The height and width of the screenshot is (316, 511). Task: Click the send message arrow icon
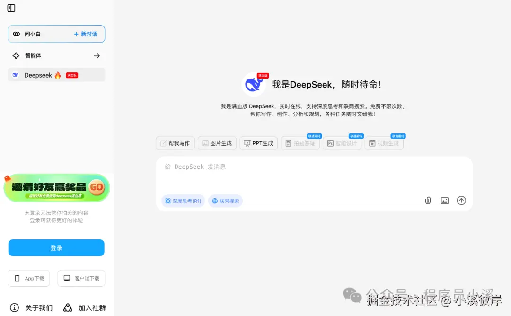[461, 200]
